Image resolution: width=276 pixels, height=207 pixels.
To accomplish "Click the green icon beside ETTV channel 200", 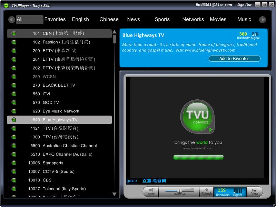I will pyautogui.click(x=14, y=51).
